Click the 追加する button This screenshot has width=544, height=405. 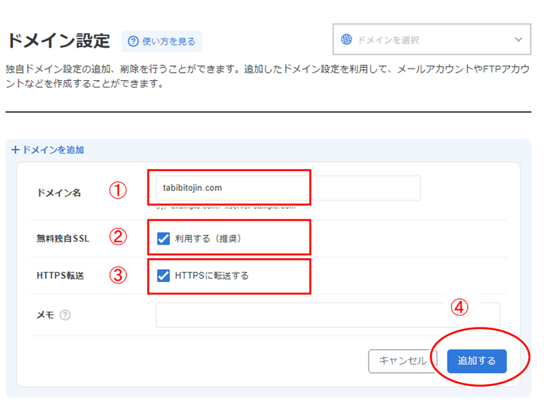(477, 361)
